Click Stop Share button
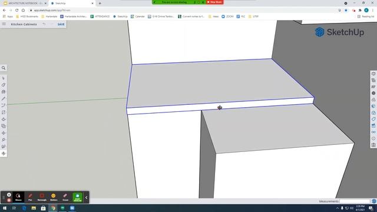 tap(214, 2)
